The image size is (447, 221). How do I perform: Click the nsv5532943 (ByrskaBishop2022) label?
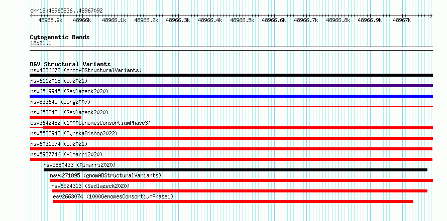[x=74, y=133]
